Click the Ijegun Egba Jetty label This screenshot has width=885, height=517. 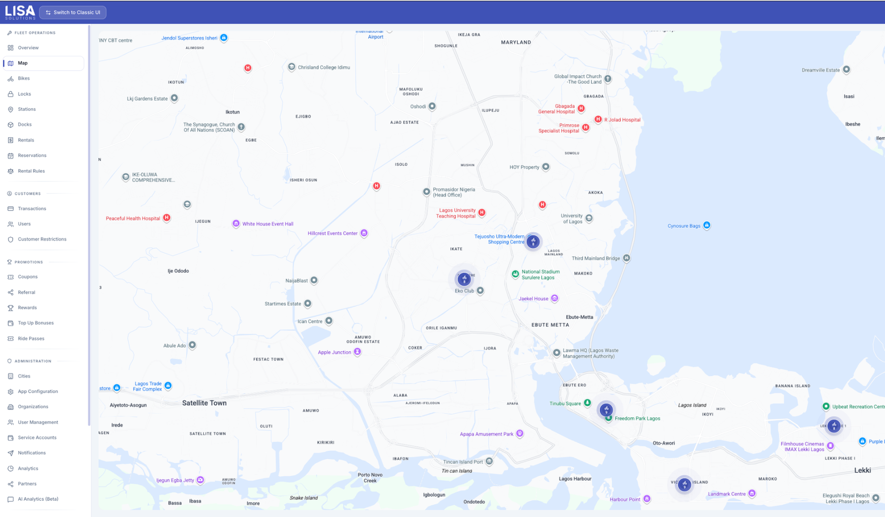[x=175, y=480]
